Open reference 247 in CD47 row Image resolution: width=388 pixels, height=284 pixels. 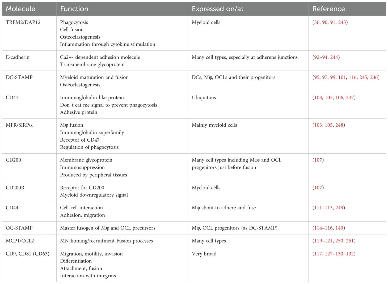click(x=350, y=98)
